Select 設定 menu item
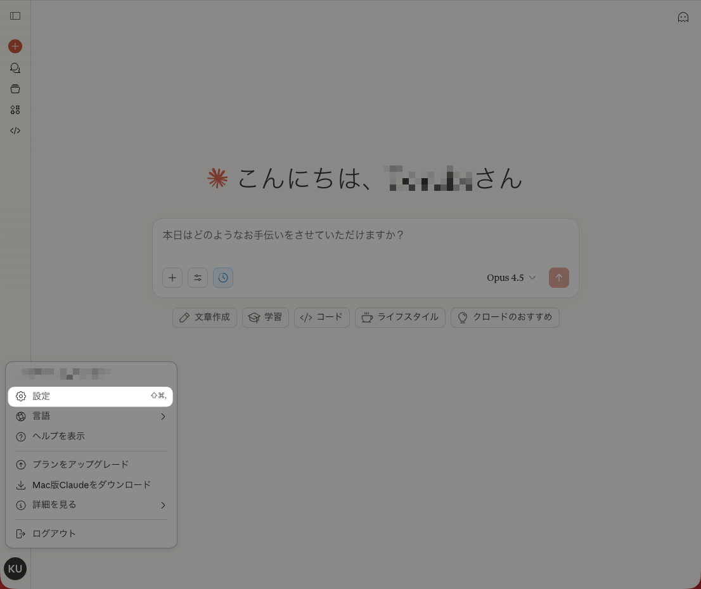This screenshot has width=701, height=589. [x=90, y=396]
